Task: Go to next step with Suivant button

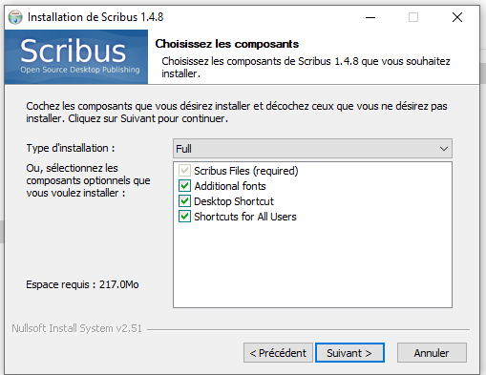Action: click(349, 353)
